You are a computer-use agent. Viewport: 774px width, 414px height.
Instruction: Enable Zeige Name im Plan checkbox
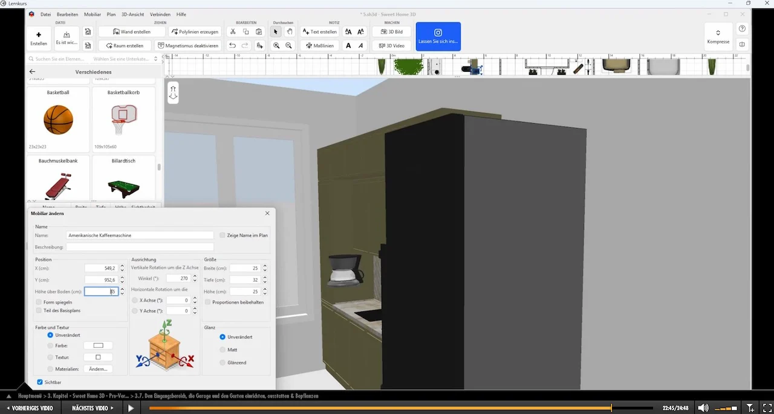(223, 235)
